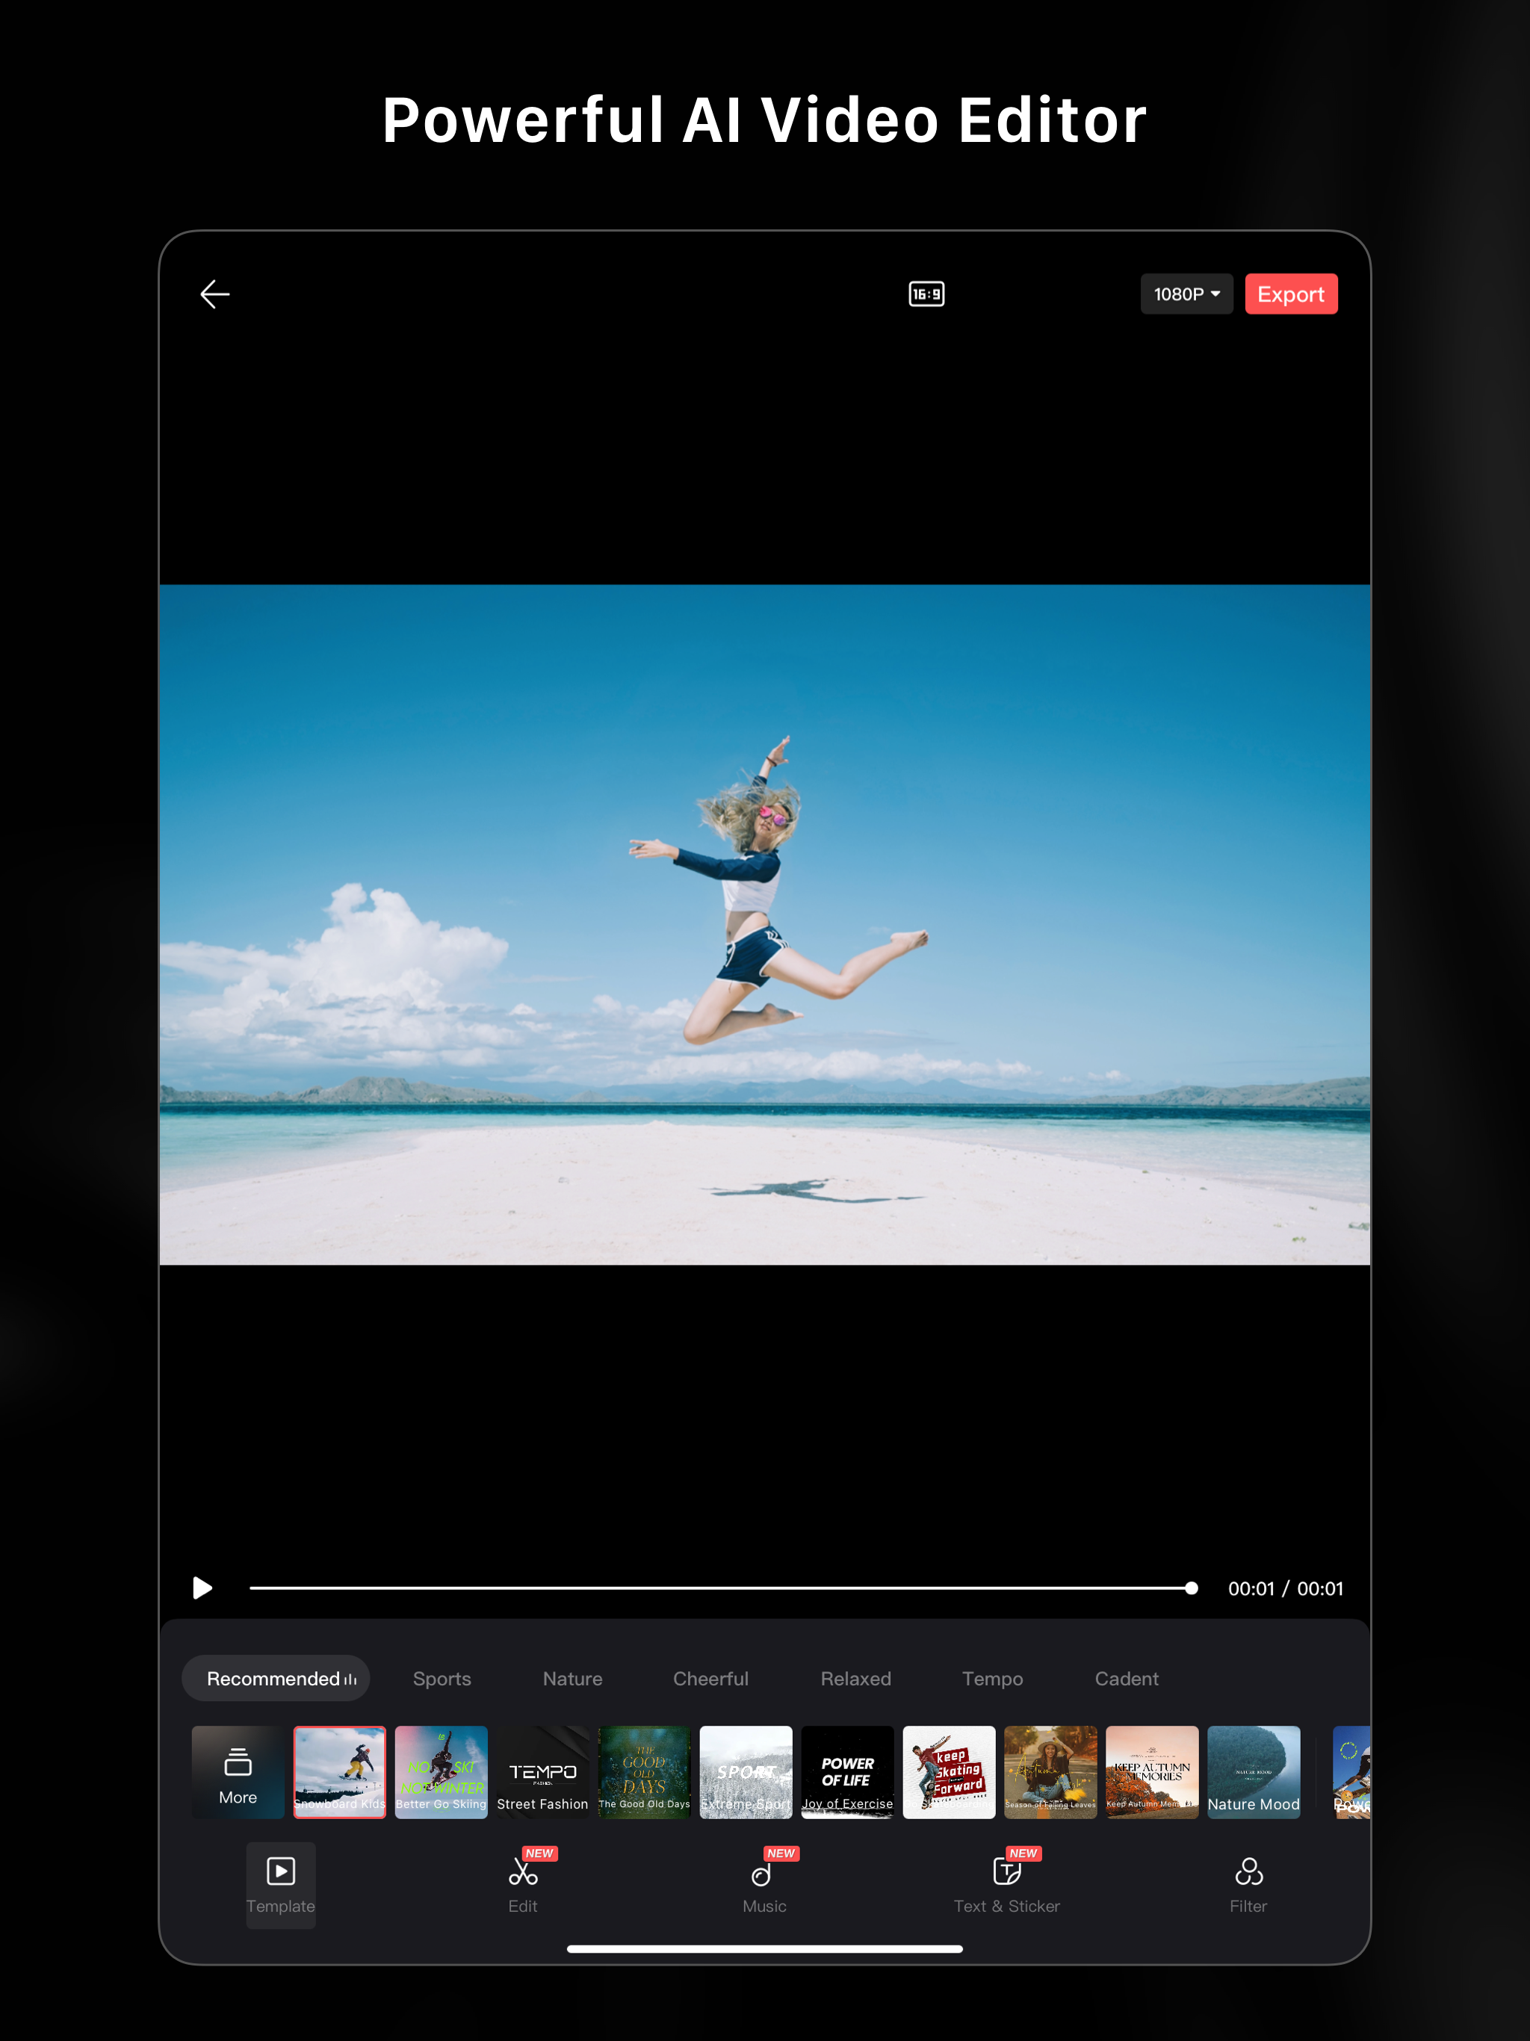Pick the Street Fashion template thumbnail
The height and width of the screenshot is (2041, 1530).
(x=542, y=1771)
